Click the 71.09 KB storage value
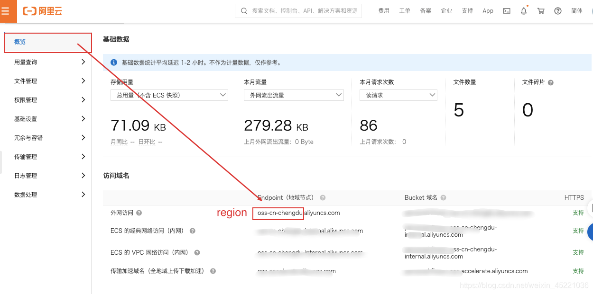This screenshot has width=593, height=294. tap(138, 125)
